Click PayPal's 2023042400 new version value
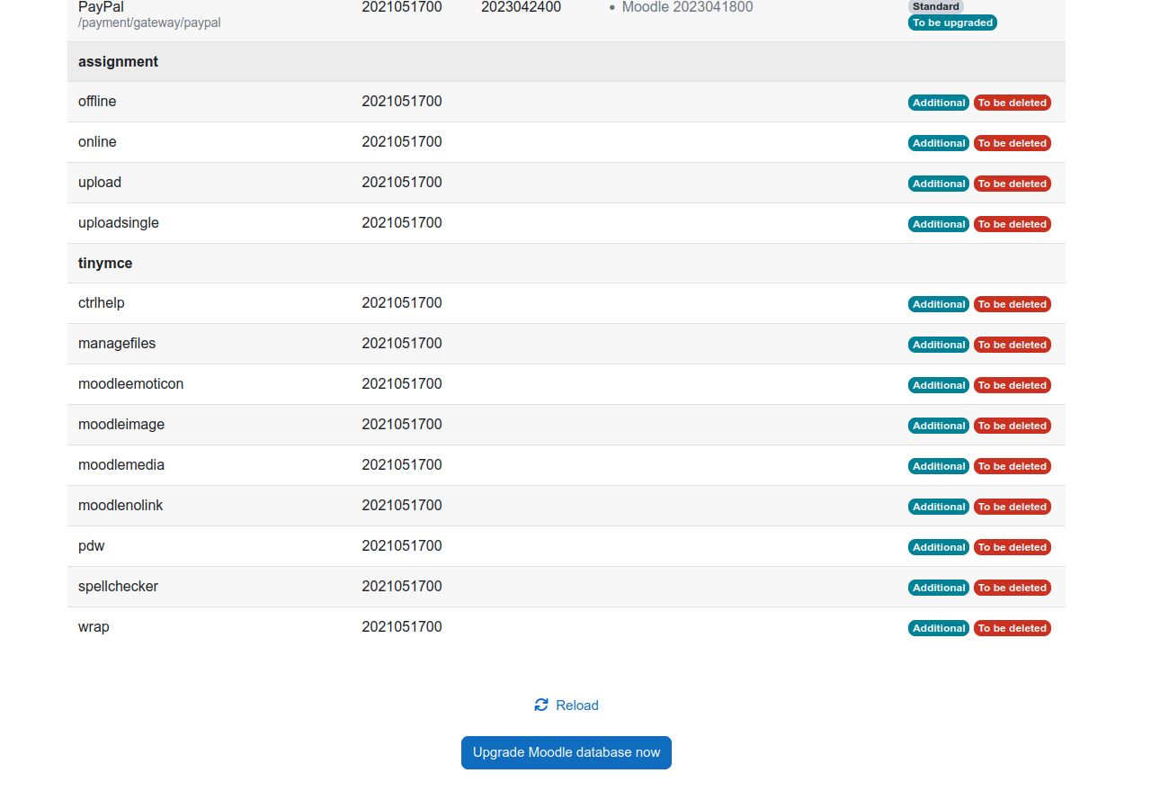 pos(522,7)
